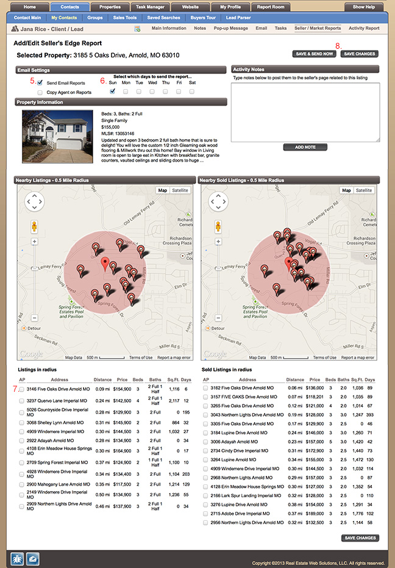Click Save & Send Now button
This screenshot has width=395, height=568.
(x=315, y=54)
